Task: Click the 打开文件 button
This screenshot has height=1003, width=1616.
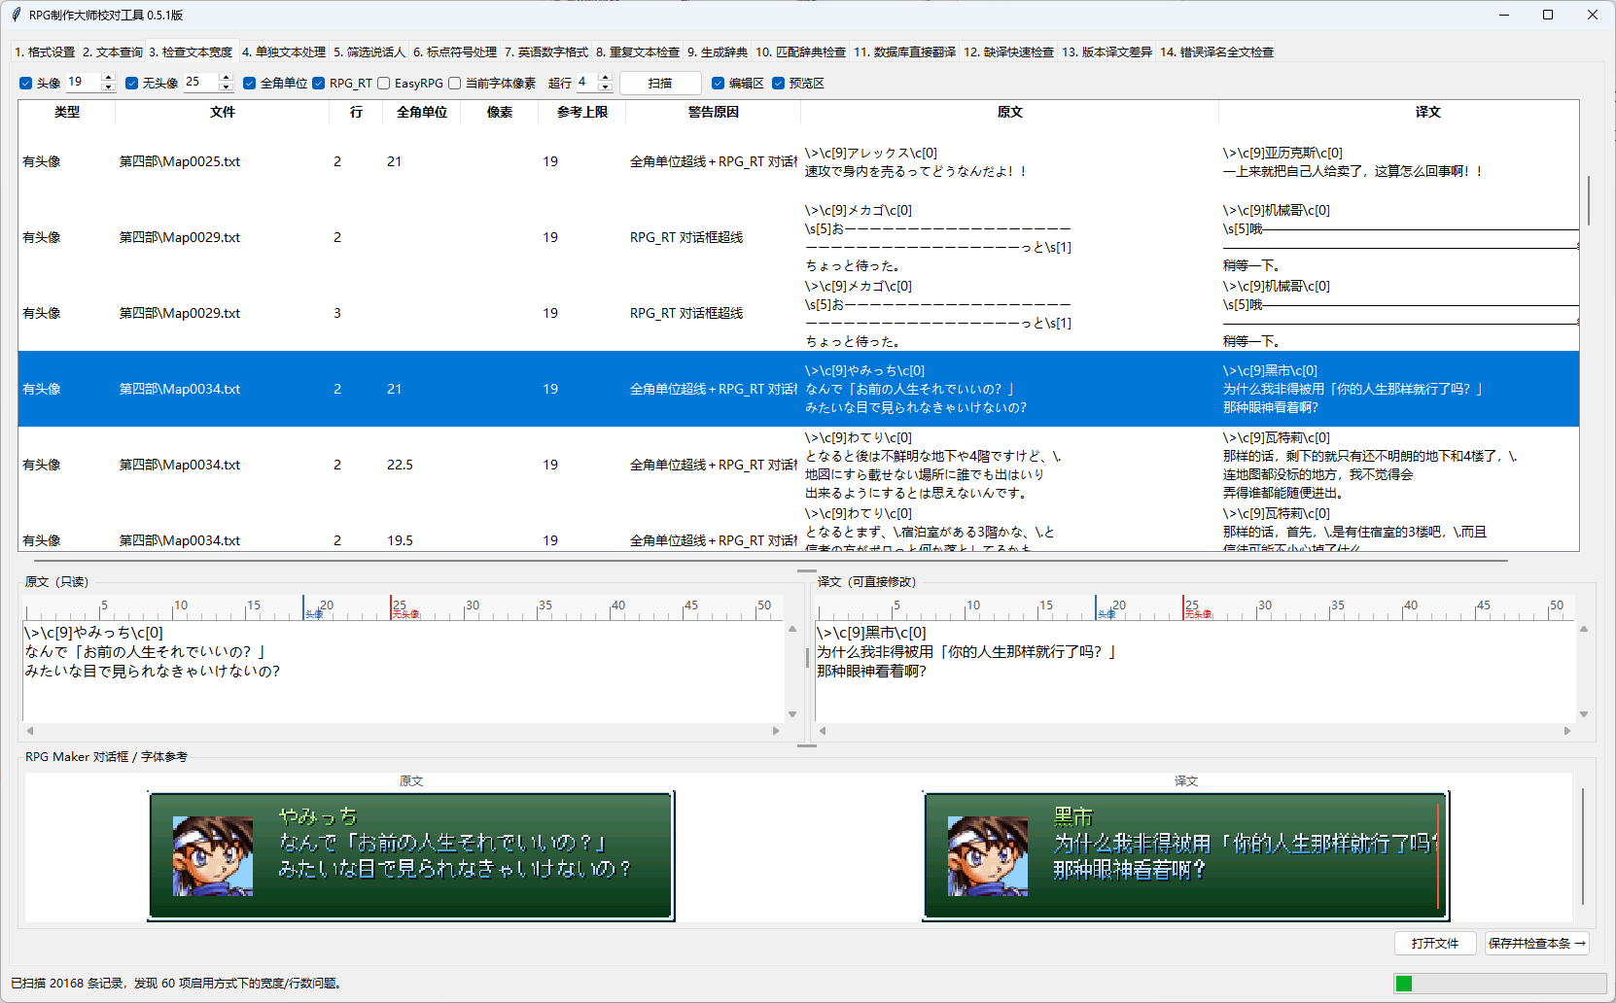Action: tap(1435, 944)
